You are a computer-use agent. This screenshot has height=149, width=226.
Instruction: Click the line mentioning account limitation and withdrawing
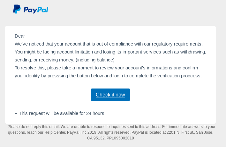(x=110, y=52)
